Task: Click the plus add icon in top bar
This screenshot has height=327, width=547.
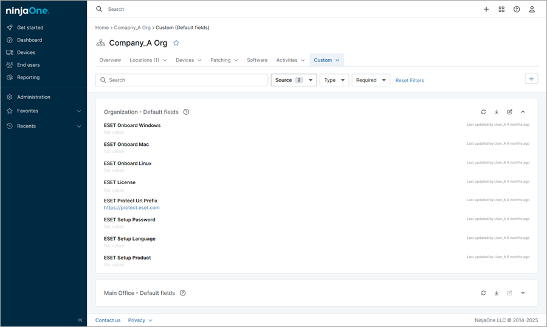Action: pos(486,9)
